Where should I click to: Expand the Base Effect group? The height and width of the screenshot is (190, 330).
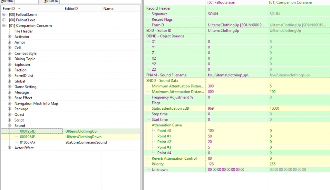click(x=9, y=98)
